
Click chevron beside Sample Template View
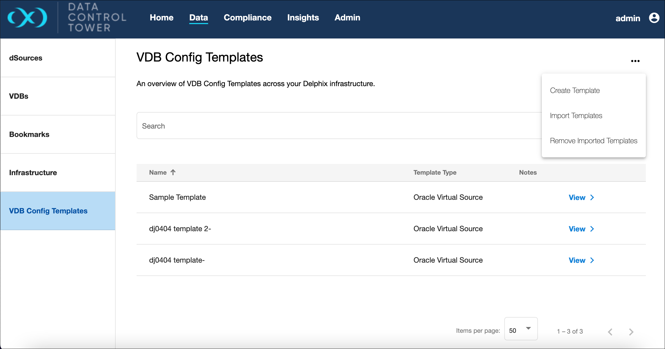coord(592,197)
